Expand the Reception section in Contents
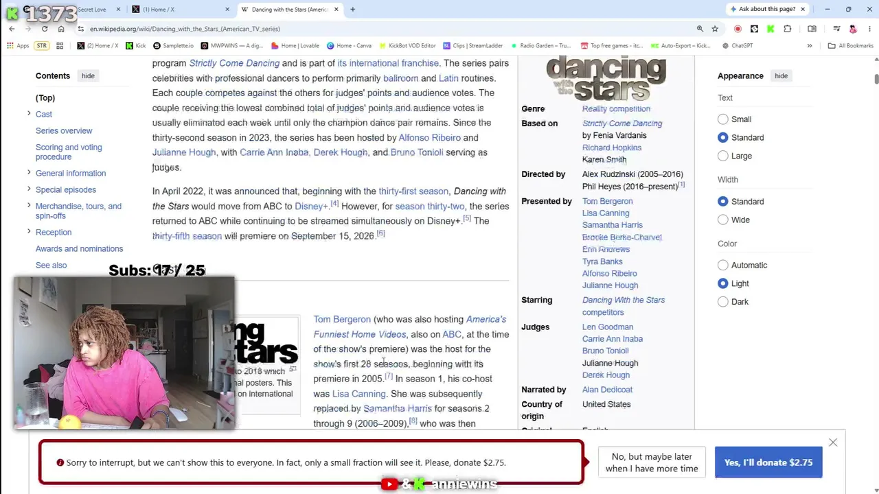This screenshot has height=494, width=879. click(29, 232)
